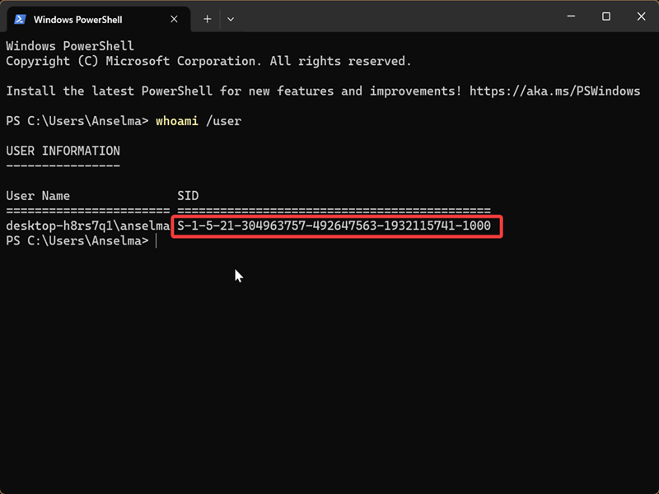Expand the new-tab profile dropdown chevron
The image size is (659, 494).
pos(231,18)
